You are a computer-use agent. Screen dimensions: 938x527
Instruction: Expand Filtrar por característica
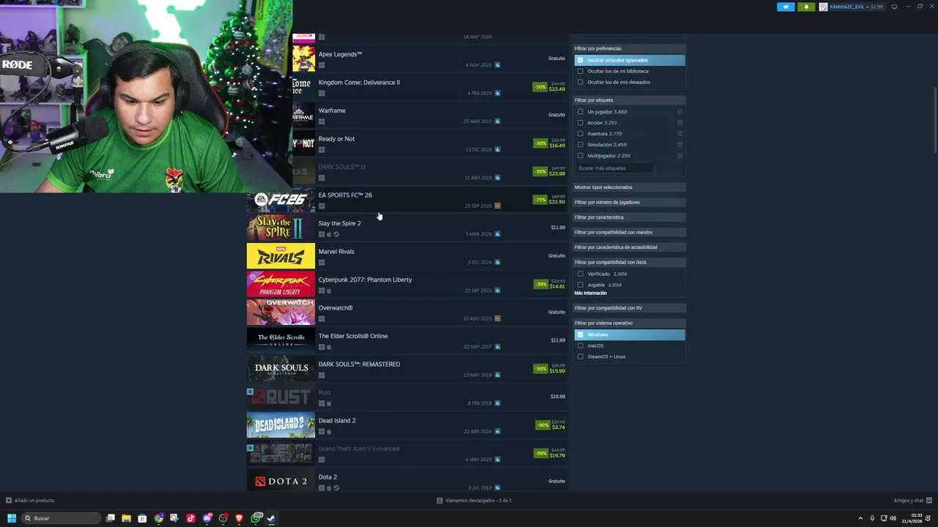point(629,217)
